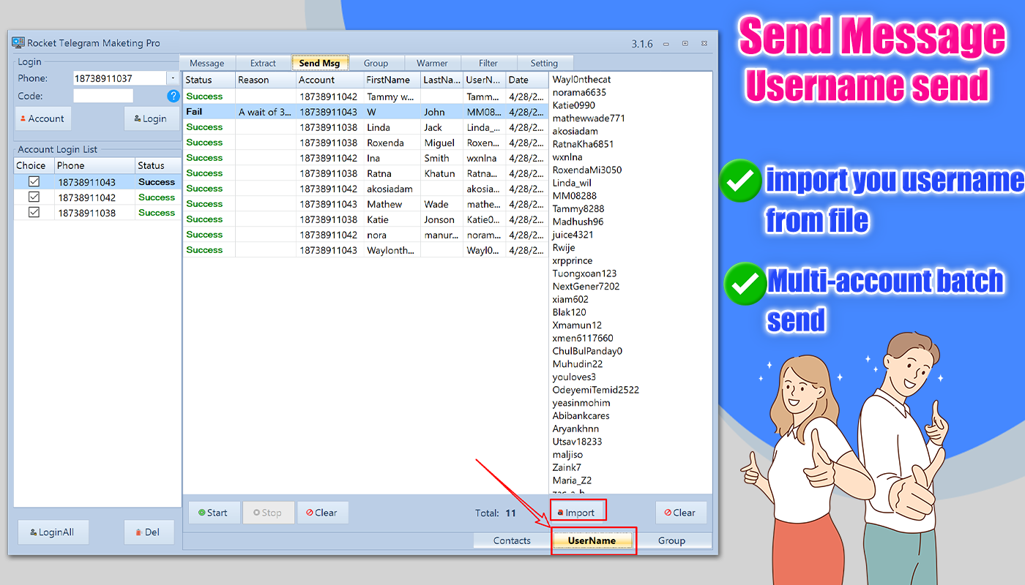
Task: Click the trash icon on Del button
Action: click(139, 532)
